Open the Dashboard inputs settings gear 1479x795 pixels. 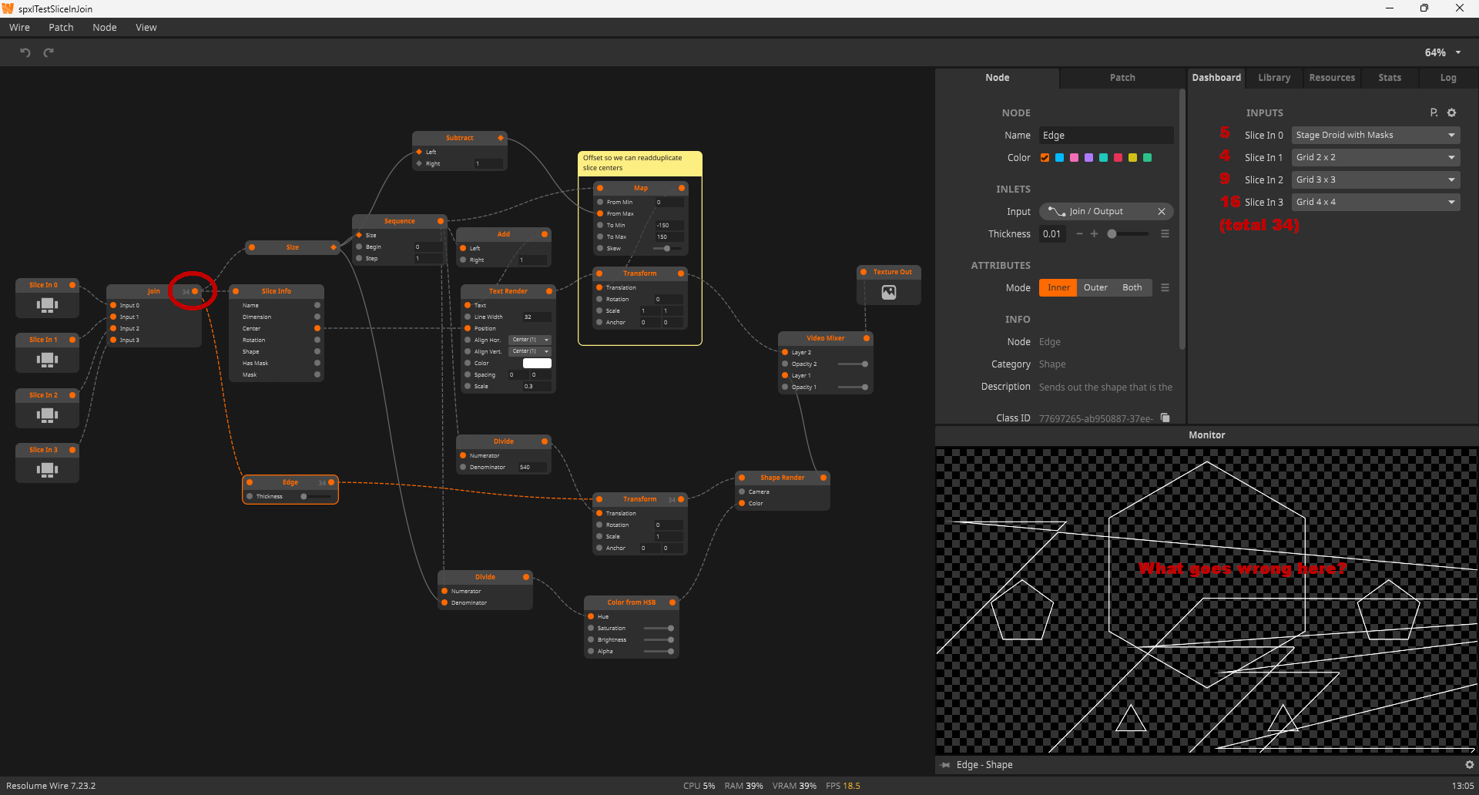click(x=1451, y=112)
